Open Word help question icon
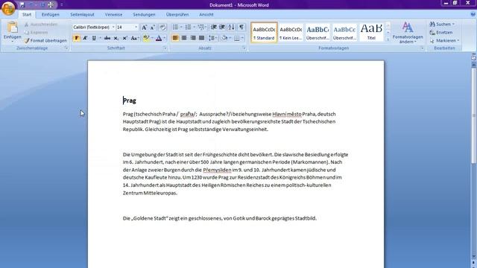Screen dimensions: 477x268 click(x=473, y=14)
